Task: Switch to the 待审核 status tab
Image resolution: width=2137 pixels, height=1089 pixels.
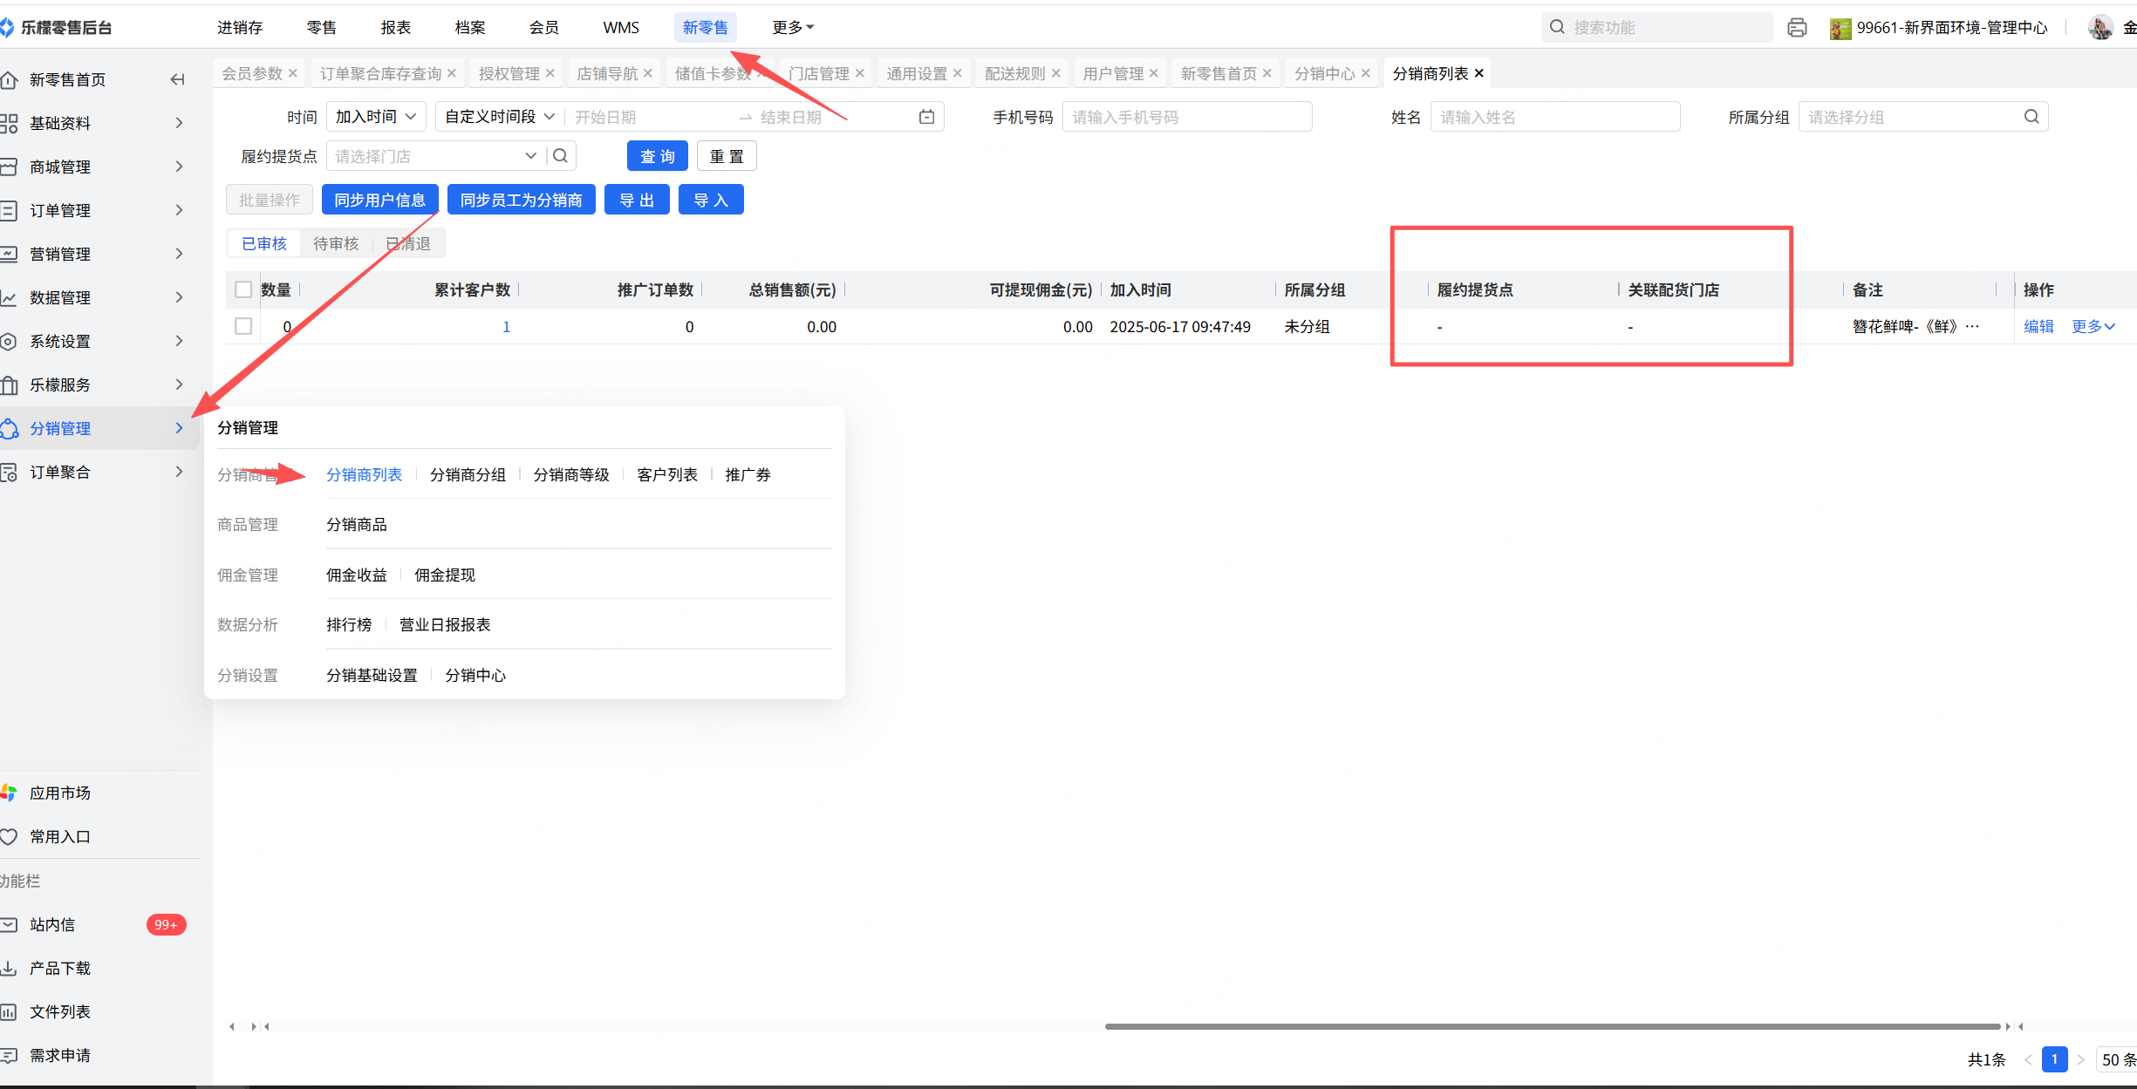Action: 336,243
